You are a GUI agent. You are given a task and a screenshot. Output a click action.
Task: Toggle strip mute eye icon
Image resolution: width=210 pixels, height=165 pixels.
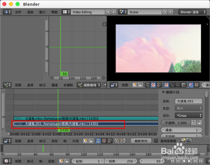[194, 123]
